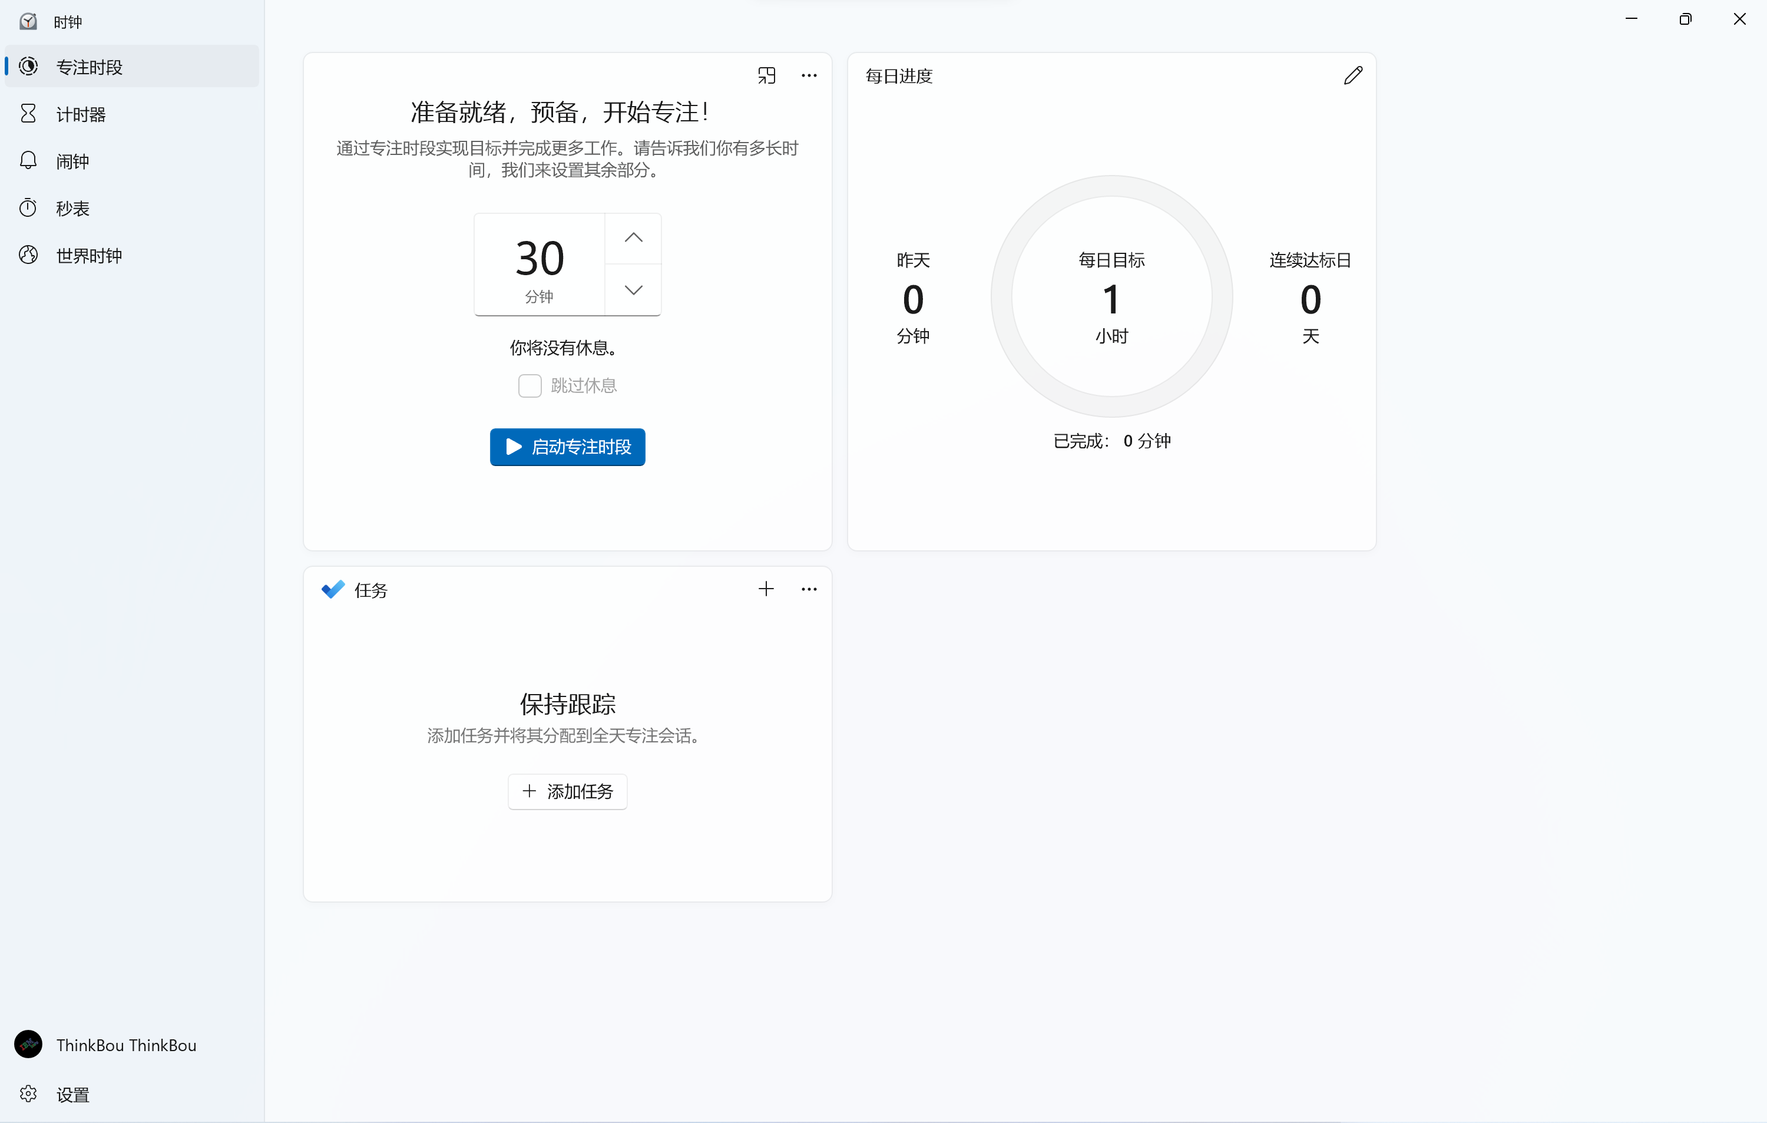Start focus with 启动专注时段 button
Image resolution: width=1767 pixels, height=1123 pixels.
(567, 447)
